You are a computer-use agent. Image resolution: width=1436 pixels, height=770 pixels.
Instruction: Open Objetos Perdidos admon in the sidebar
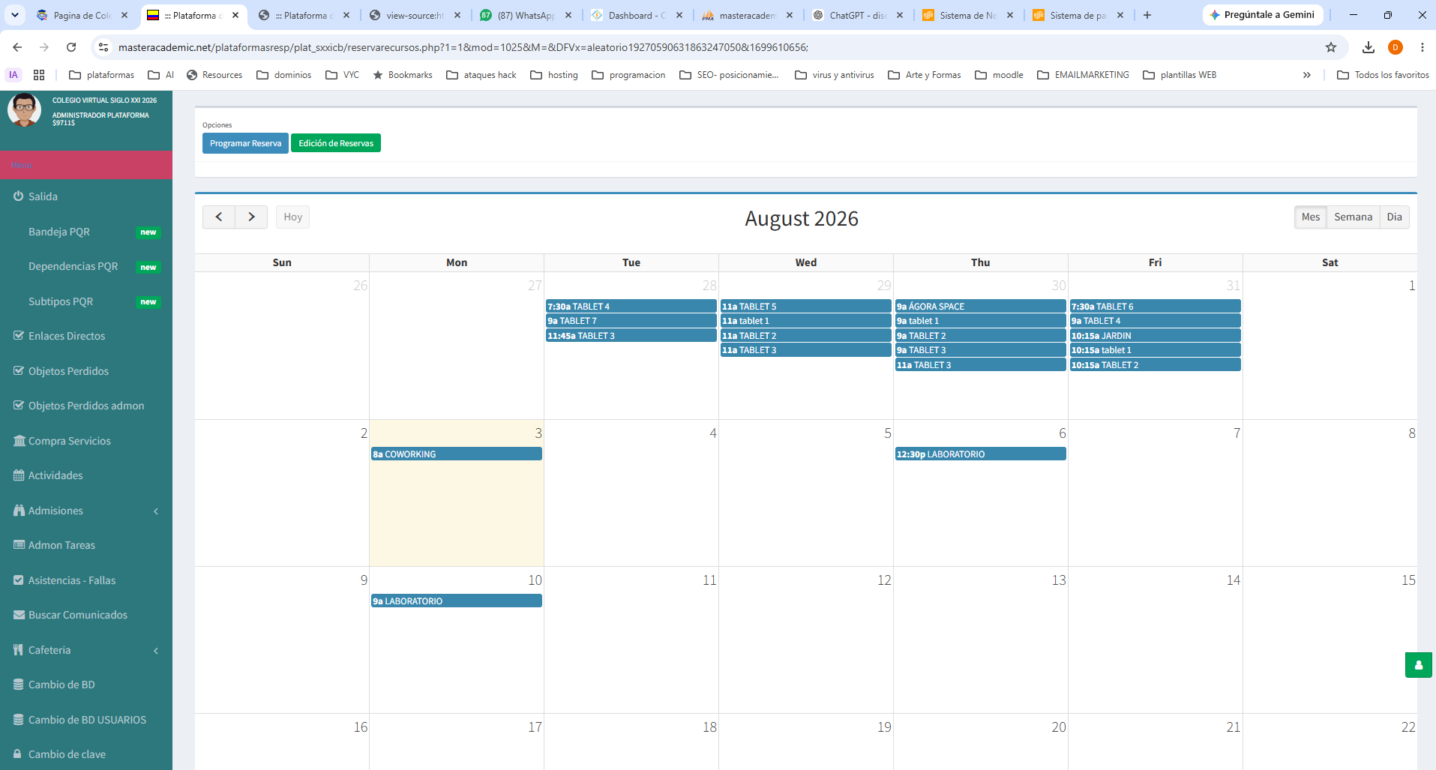(x=86, y=406)
